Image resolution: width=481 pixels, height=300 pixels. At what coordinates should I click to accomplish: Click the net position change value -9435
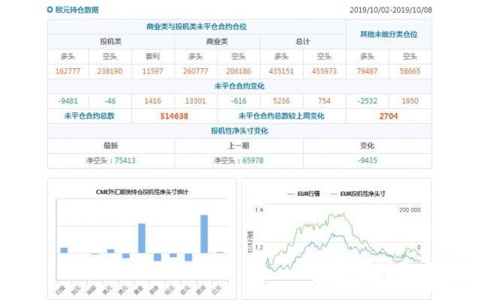[x=368, y=160]
